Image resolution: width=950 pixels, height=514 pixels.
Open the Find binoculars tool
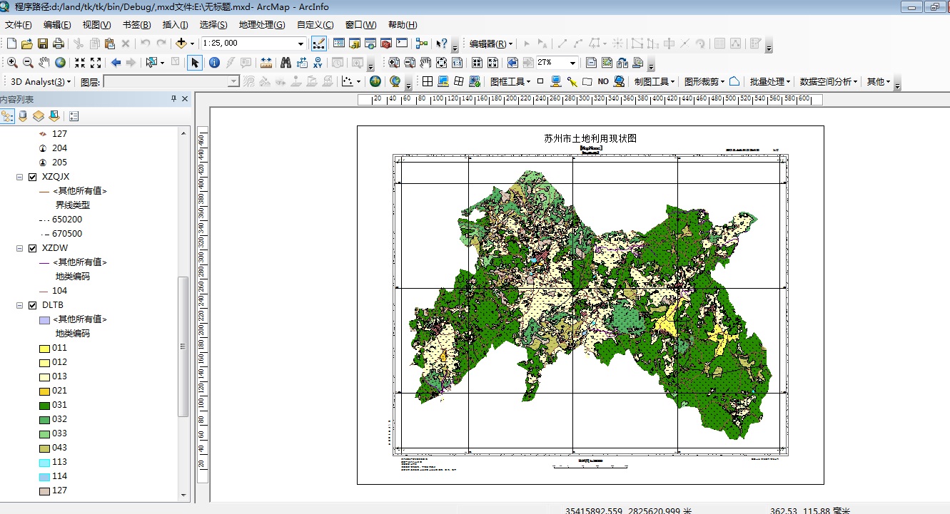[x=285, y=63]
